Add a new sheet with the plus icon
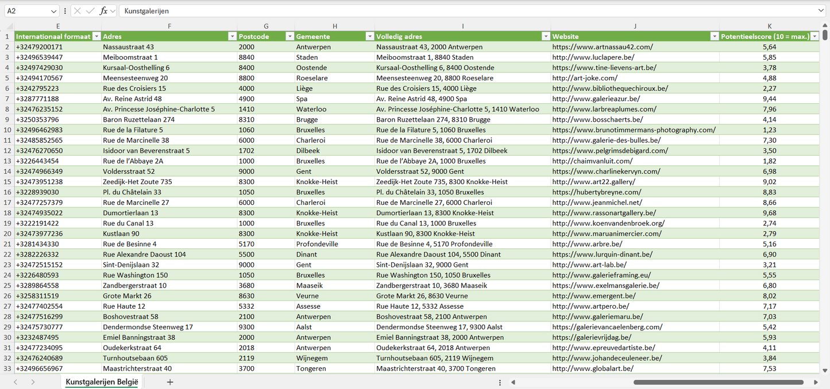Screen dimensions: 830x389 (x=170, y=382)
